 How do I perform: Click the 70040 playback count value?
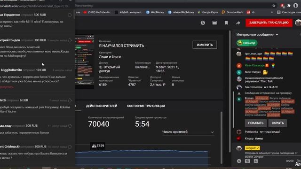coord(99,124)
